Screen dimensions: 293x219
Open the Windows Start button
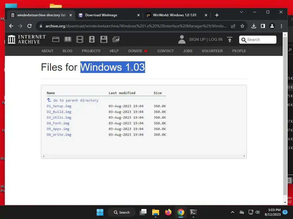coord(100,212)
